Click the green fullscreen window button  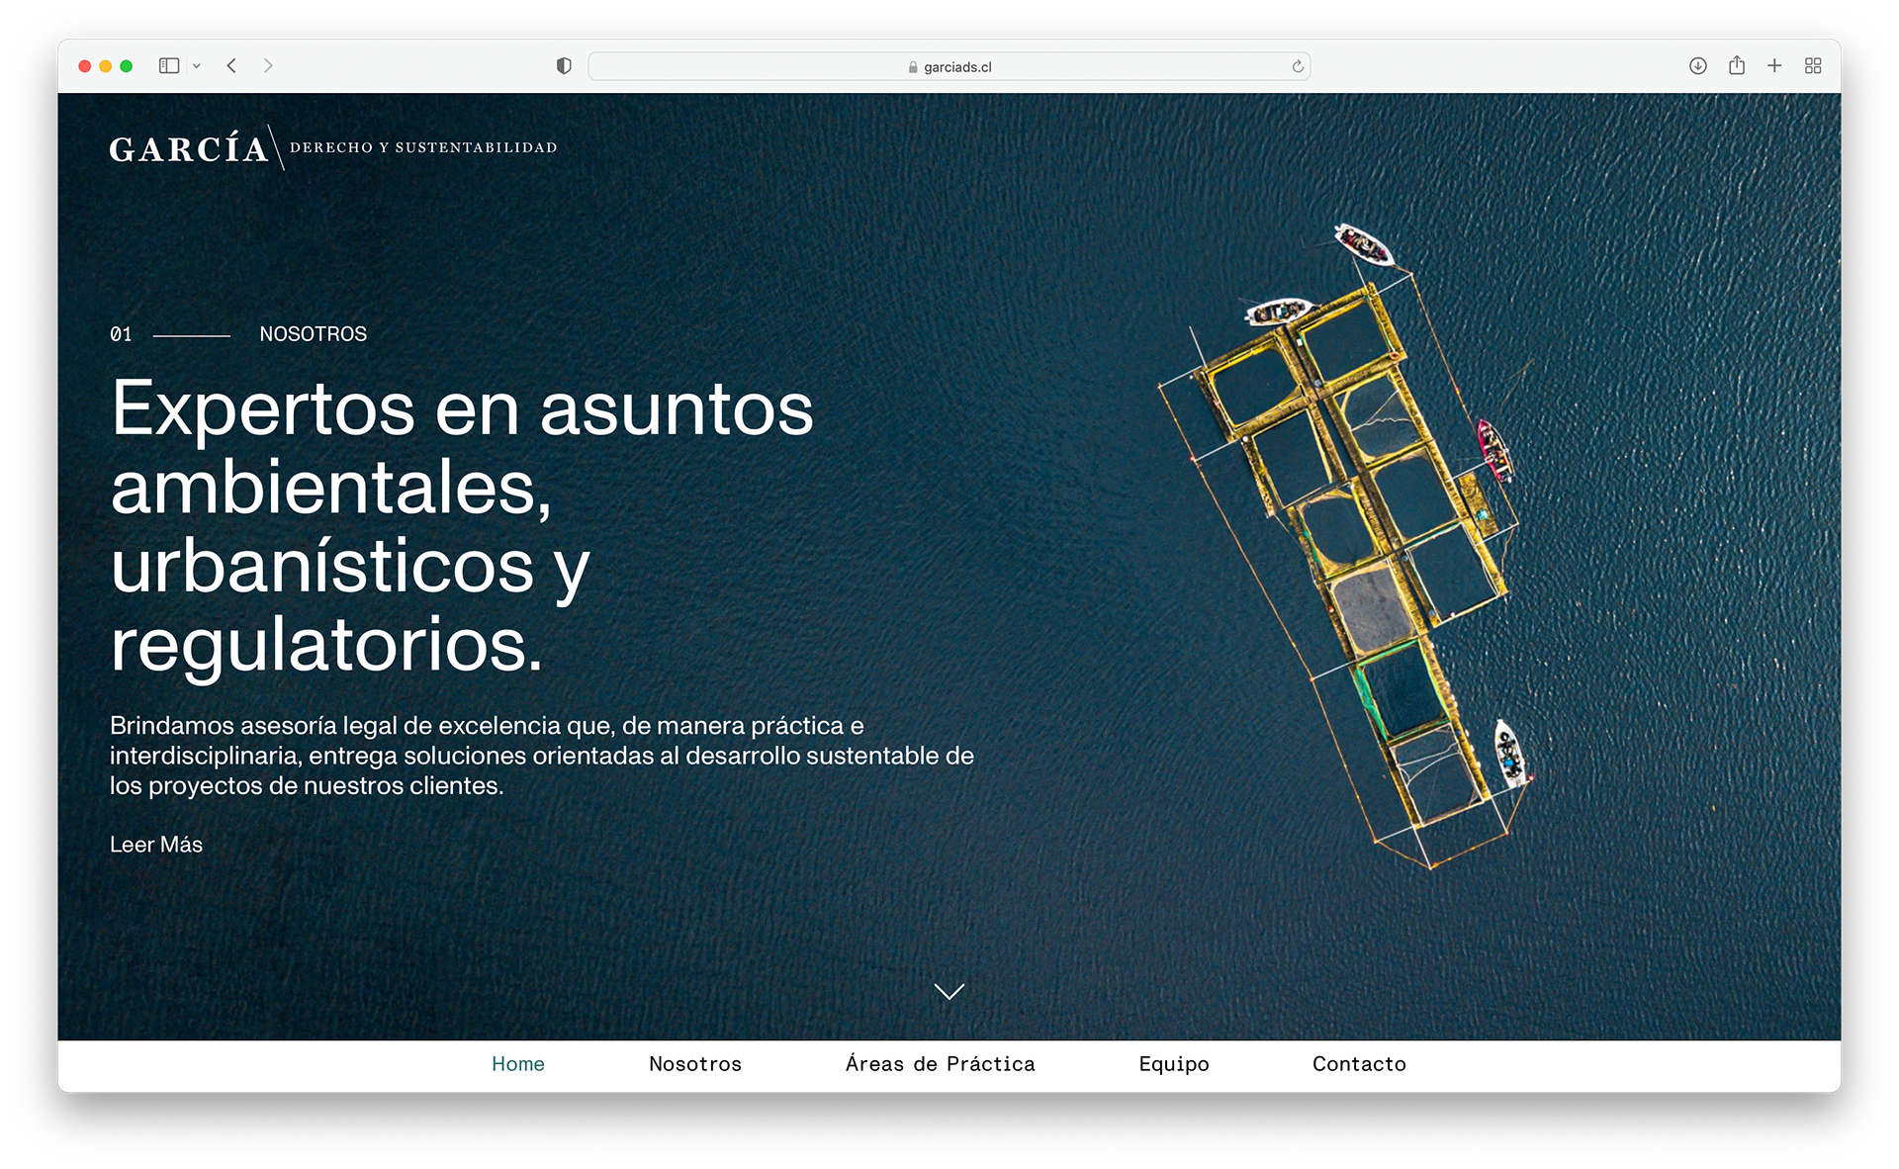(x=127, y=66)
